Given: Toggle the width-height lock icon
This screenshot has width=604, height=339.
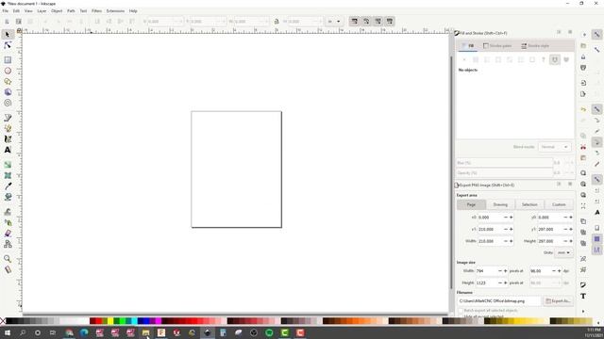Looking at the screenshot, I should (277, 22).
